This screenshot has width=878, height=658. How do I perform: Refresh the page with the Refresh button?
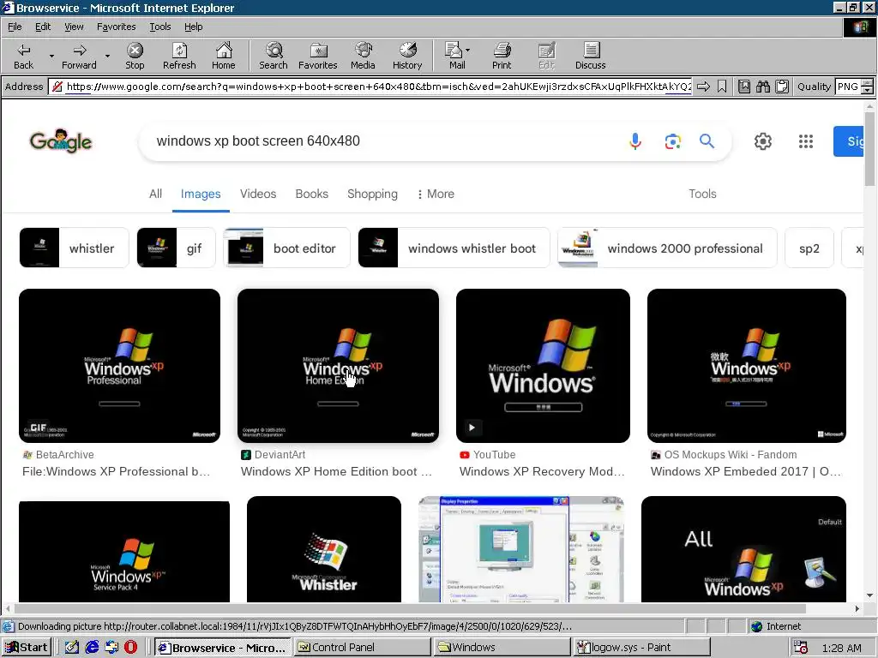pos(179,56)
